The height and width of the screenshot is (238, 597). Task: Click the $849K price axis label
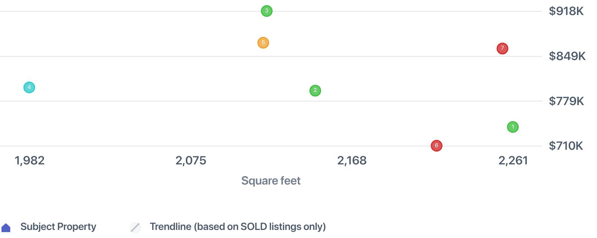[567, 56]
